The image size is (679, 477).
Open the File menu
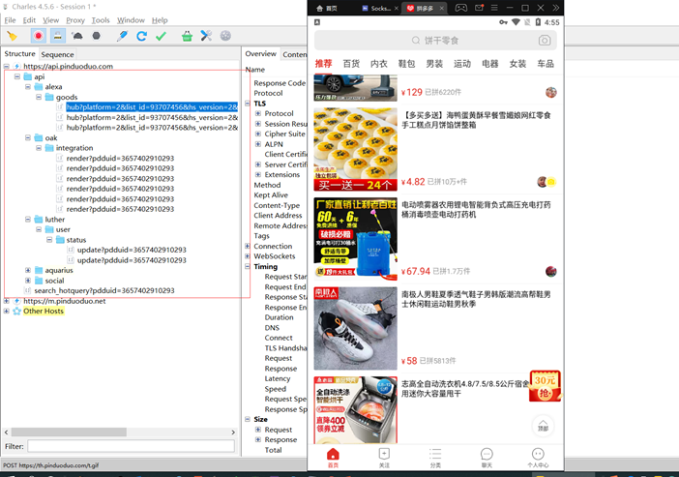[10, 20]
